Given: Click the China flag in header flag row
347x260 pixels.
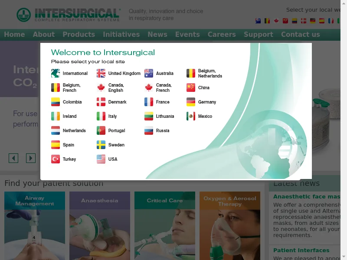Looking at the screenshot, I should coord(285,21).
